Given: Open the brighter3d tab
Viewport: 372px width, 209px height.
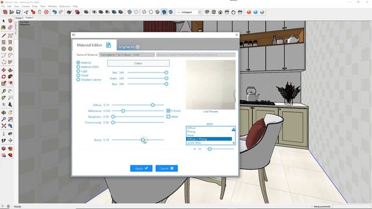Looking at the screenshot, I should point(129,47).
